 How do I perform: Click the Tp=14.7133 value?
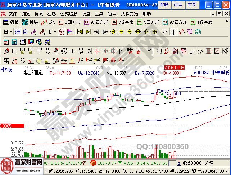60,73
